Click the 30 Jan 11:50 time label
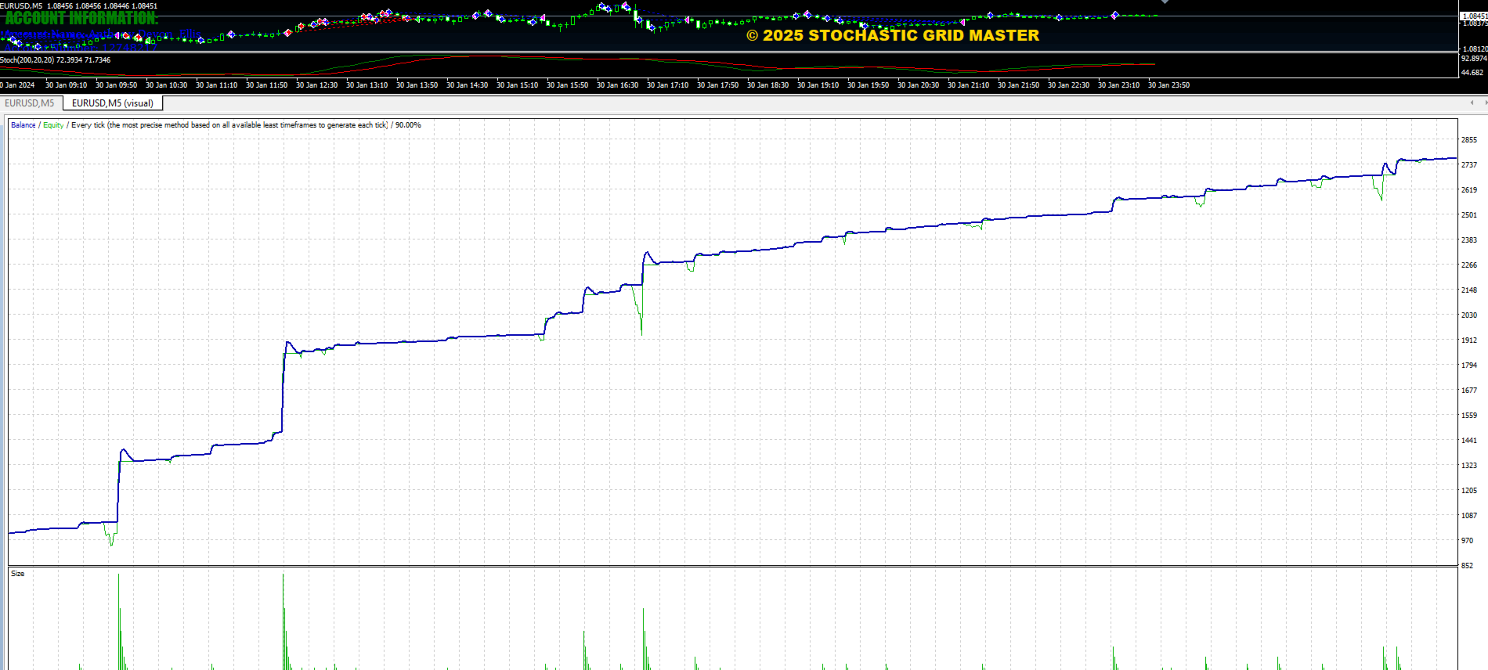The width and height of the screenshot is (1488, 670). [x=267, y=85]
